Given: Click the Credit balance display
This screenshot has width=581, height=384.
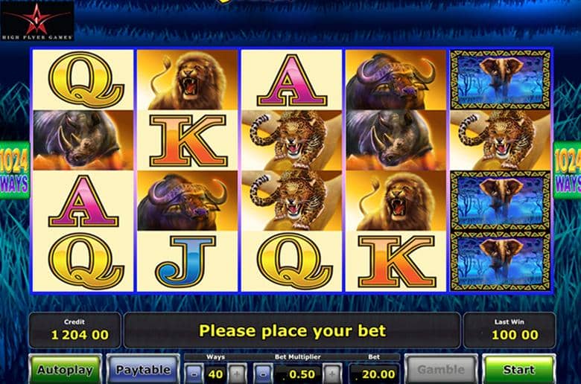Looking at the screenshot, I should pos(74,330).
